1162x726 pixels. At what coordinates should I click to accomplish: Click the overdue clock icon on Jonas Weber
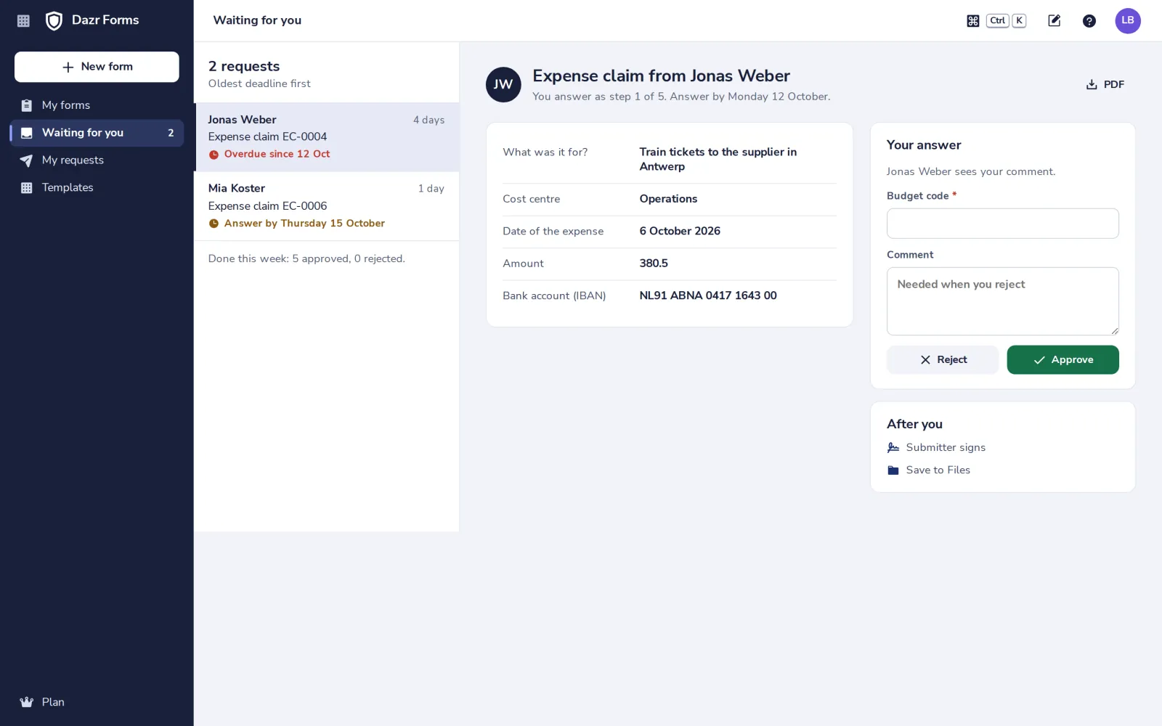pos(214,155)
